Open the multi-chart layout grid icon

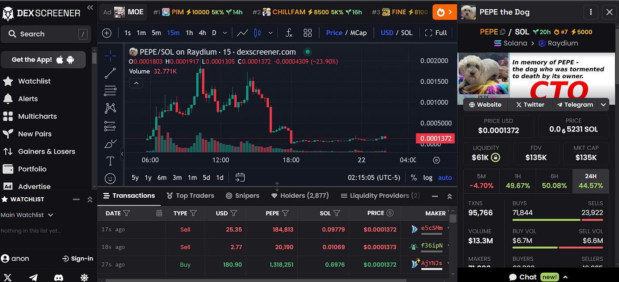[308, 33]
